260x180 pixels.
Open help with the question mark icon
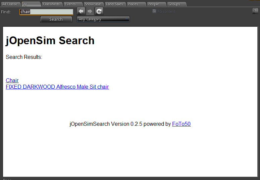(255, 11)
